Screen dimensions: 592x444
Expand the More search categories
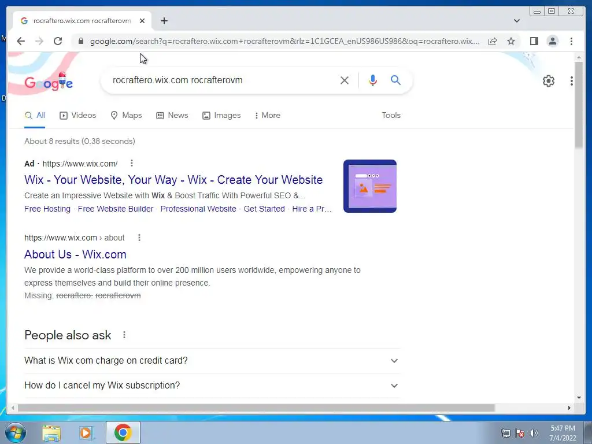(267, 116)
